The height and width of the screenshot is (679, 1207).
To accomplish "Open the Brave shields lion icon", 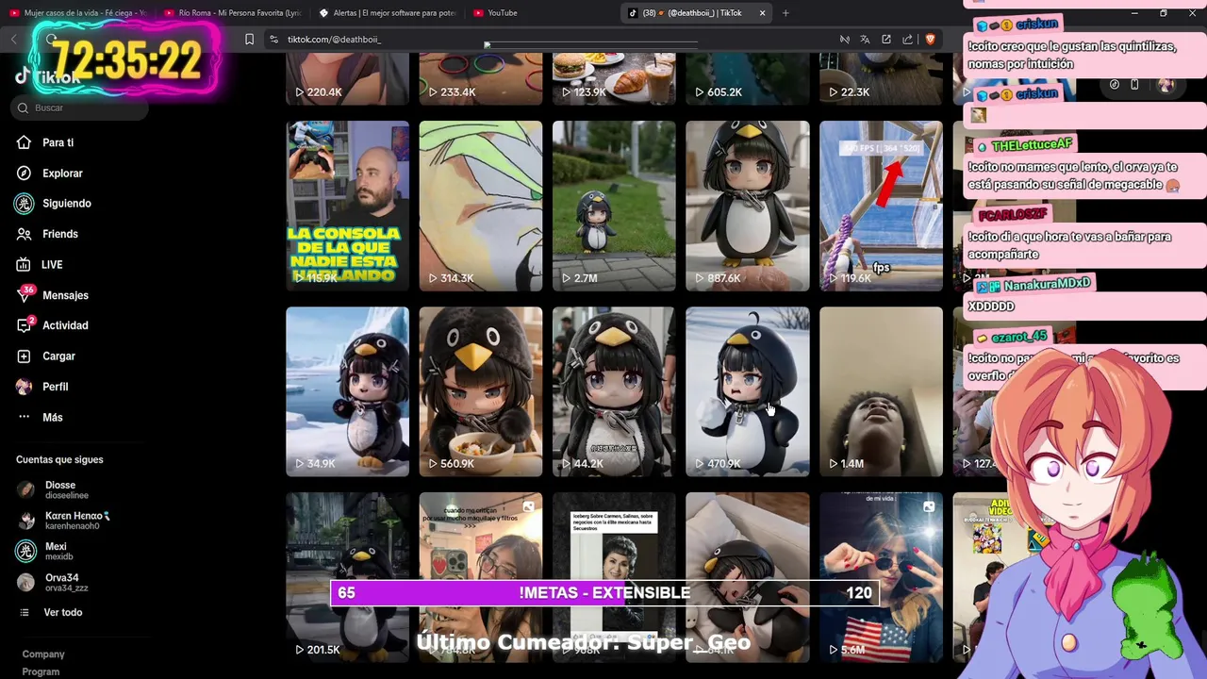I will click(x=930, y=39).
